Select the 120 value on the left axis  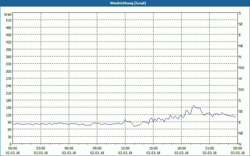(x=9, y=115)
